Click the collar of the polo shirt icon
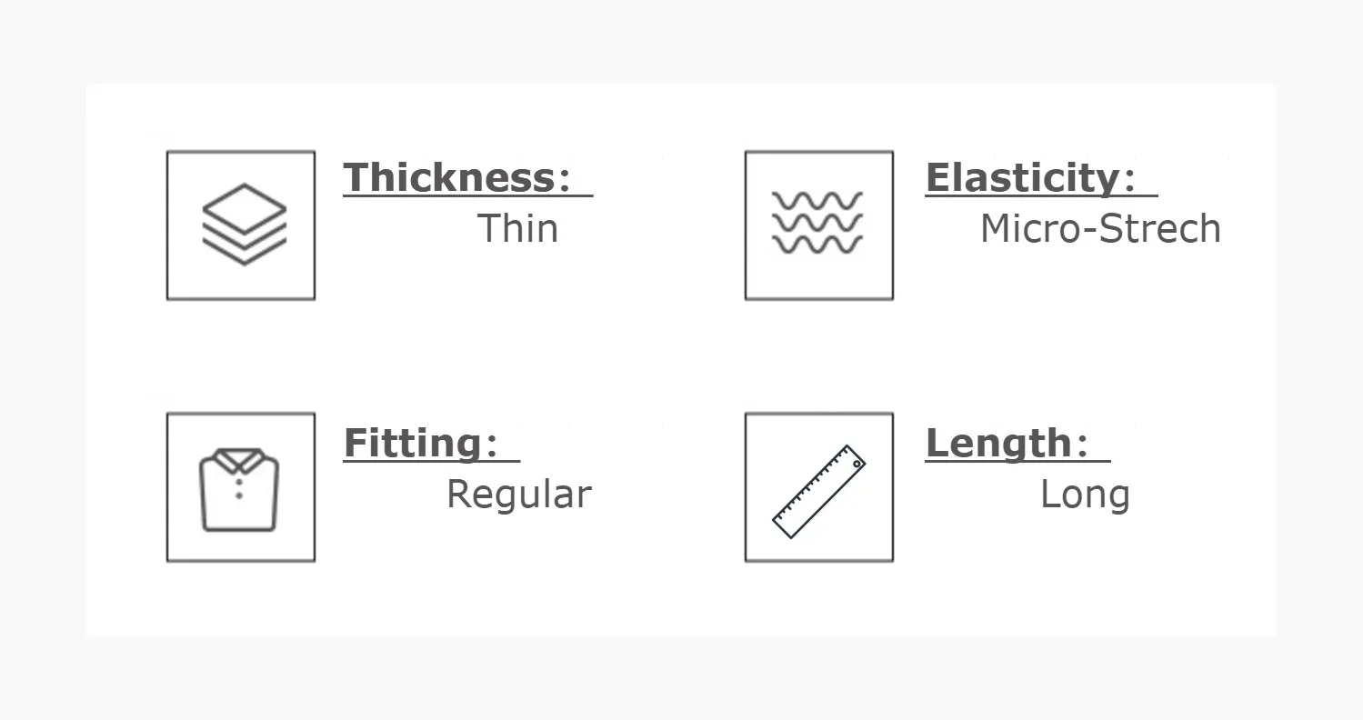This screenshot has height=720, width=1363. [x=238, y=459]
